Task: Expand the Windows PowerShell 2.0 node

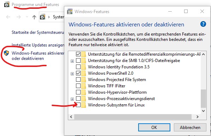Action: [x=72, y=74]
